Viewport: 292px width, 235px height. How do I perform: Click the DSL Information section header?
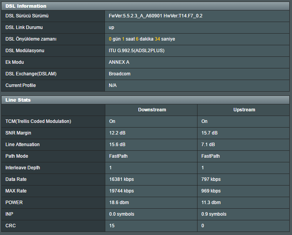26,6
